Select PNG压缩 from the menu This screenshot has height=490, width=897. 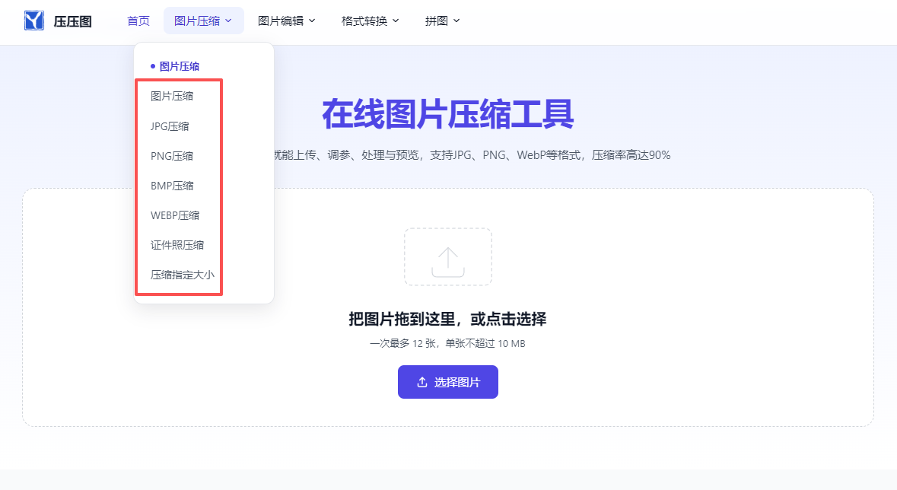click(x=172, y=156)
